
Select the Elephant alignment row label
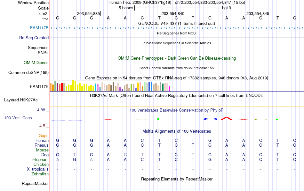coord(40,159)
